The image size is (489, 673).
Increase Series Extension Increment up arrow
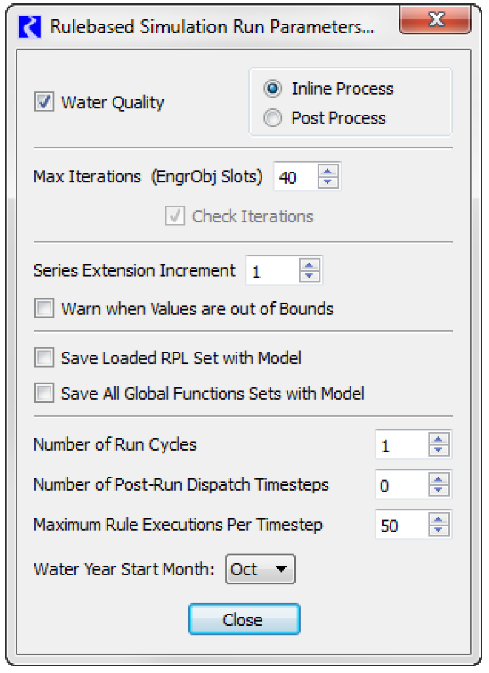[x=309, y=265]
